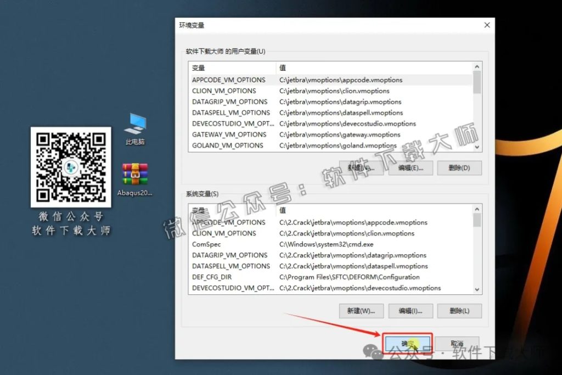Click 取消 to cancel the dialog

click(459, 342)
